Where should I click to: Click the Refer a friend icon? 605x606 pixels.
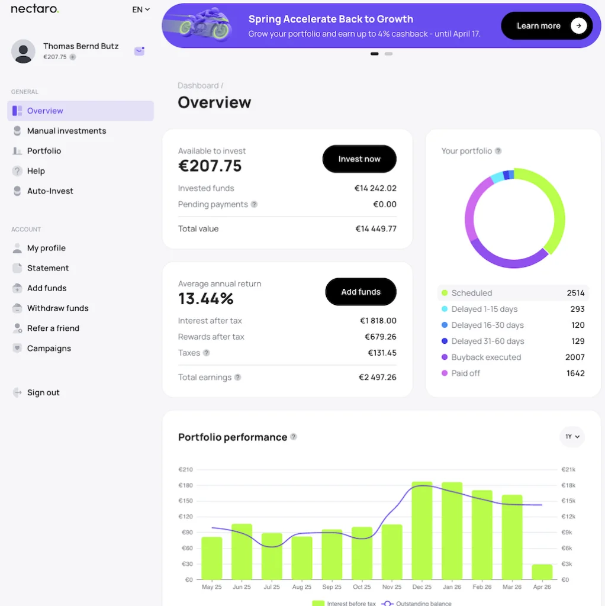tap(17, 328)
